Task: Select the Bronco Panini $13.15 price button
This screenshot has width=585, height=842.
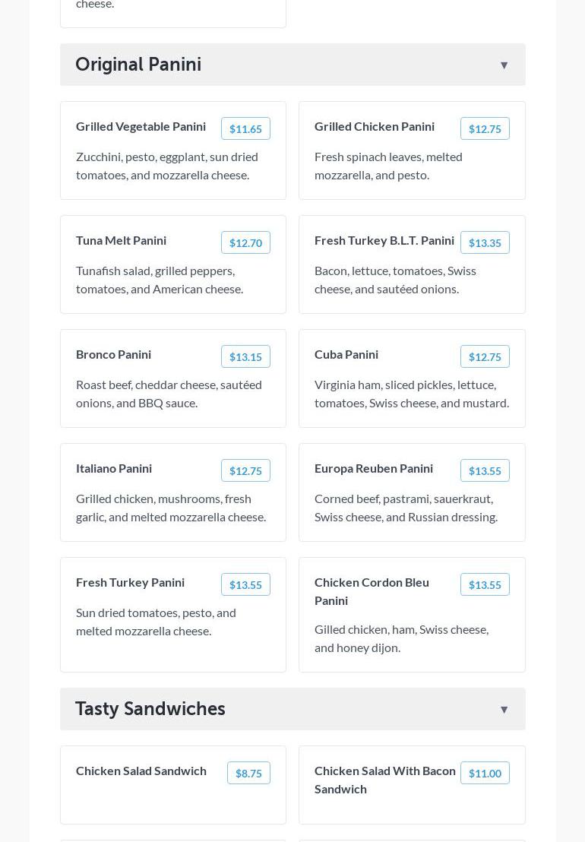Action: coord(245,357)
